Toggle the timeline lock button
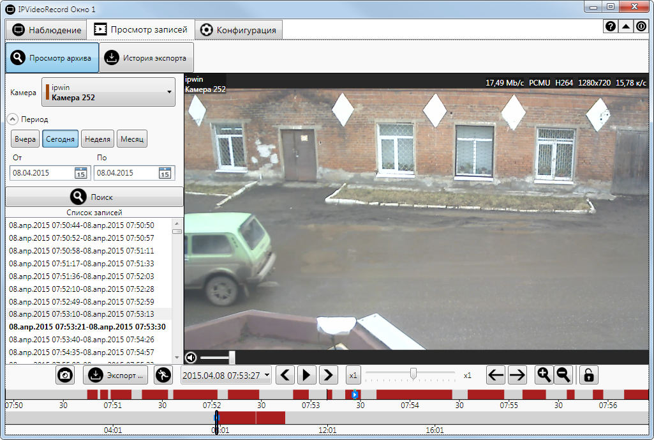654x440 pixels. (x=590, y=375)
